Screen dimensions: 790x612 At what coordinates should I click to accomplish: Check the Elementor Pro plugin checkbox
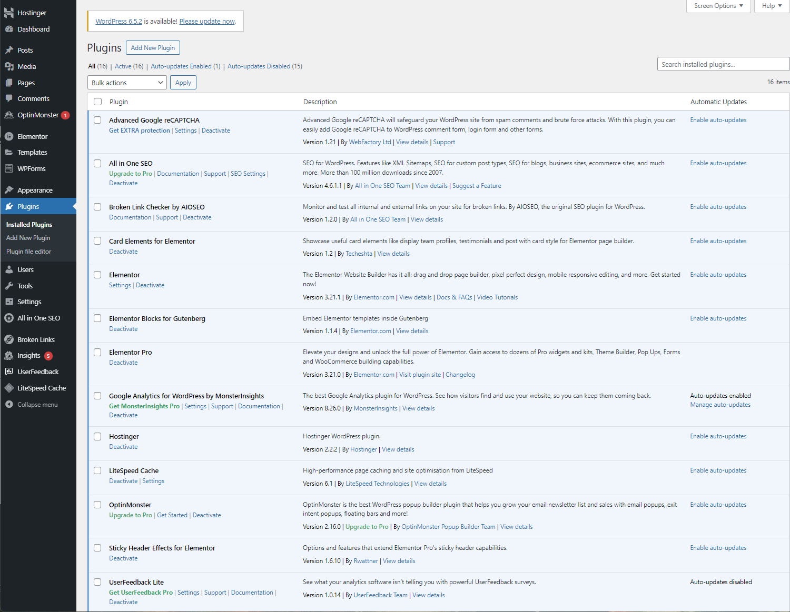tap(97, 352)
